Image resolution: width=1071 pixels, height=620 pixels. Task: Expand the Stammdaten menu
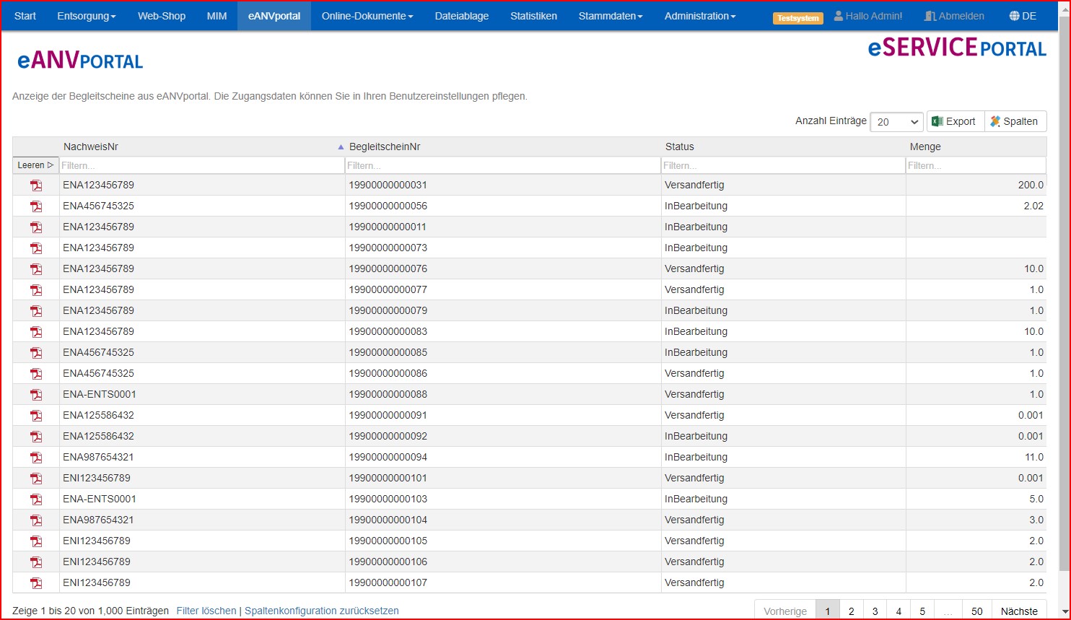pyautogui.click(x=611, y=16)
